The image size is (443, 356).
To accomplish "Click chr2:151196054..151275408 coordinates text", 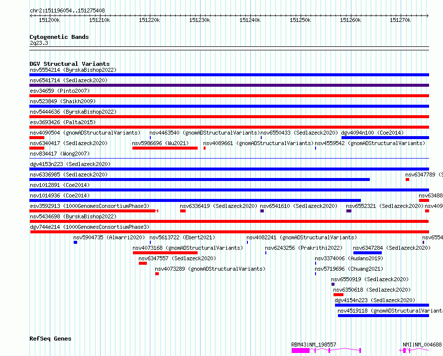I will 67,10.
